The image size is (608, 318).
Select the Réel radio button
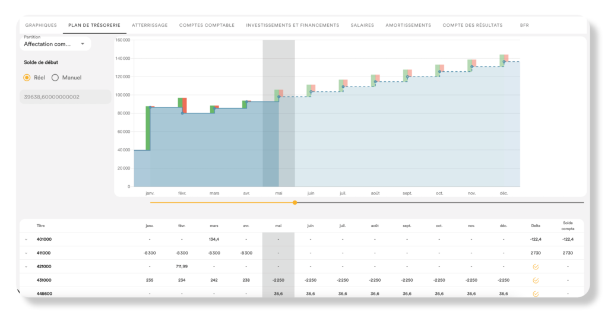coord(27,78)
